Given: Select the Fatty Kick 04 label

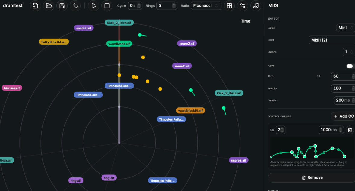Looking at the screenshot, I should pos(54,42).
